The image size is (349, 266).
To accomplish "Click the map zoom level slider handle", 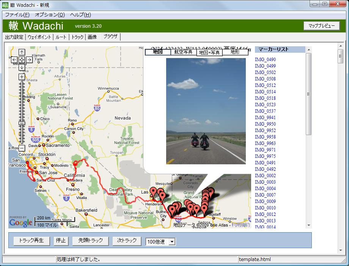I will tap(22, 123).
